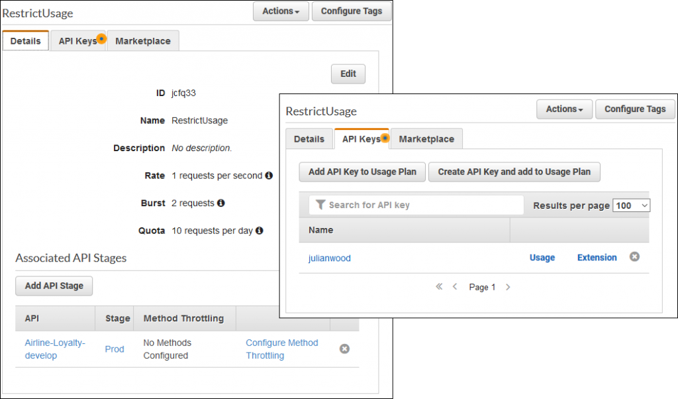Click the info icon next to Rate

(x=269, y=176)
